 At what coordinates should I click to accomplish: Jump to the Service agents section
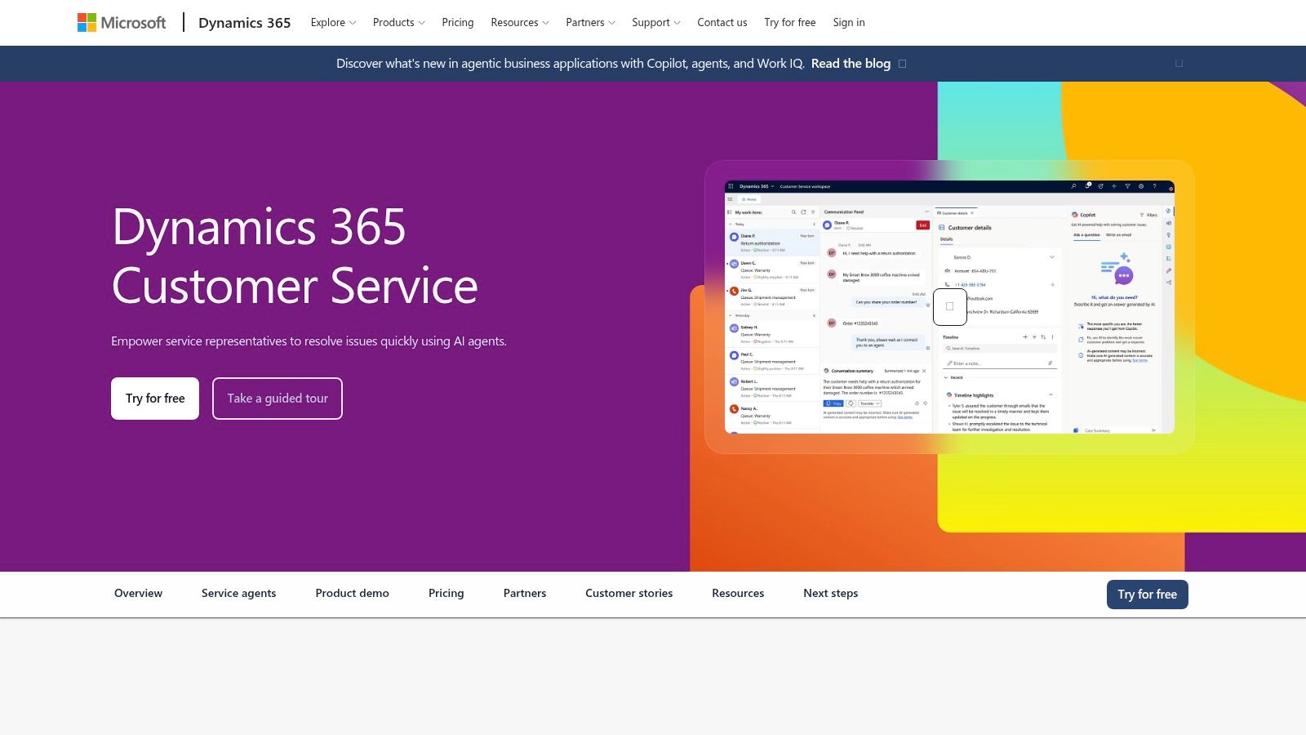pos(238,594)
